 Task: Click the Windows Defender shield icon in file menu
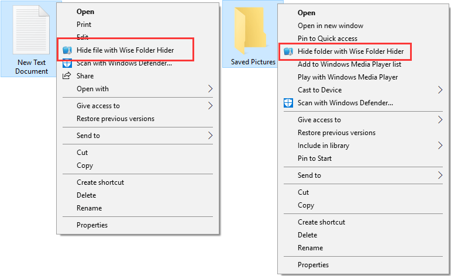pos(67,64)
